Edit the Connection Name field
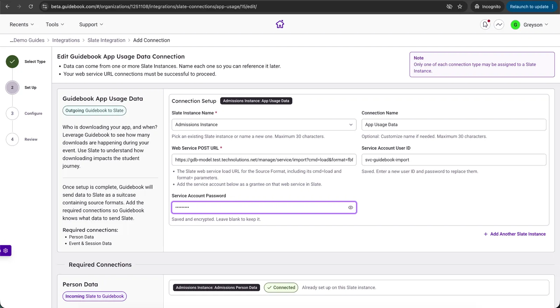Viewport: 560px width, 308px height. [x=454, y=125]
